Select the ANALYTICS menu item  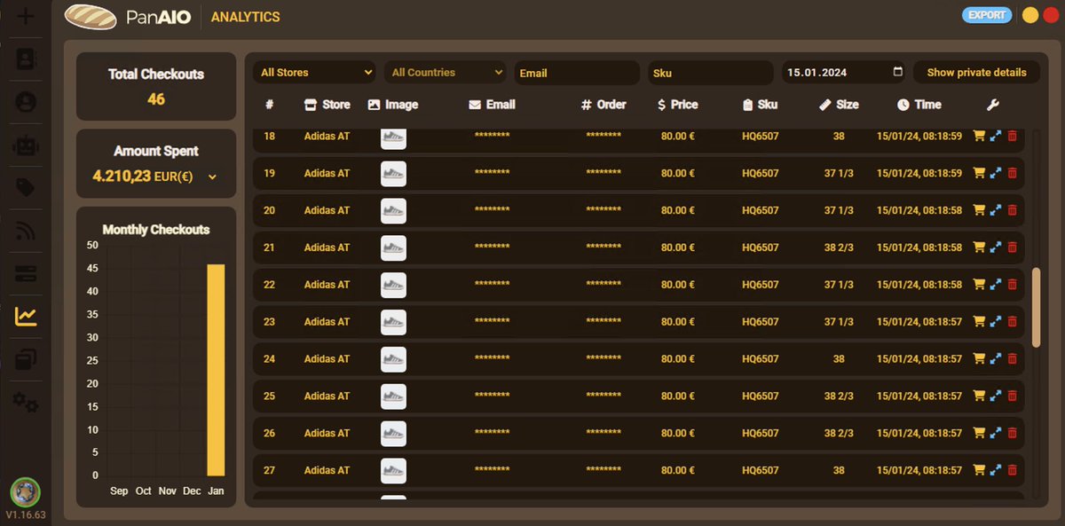coord(245,16)
